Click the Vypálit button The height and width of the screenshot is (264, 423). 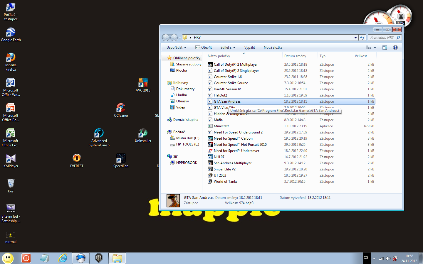click(x=249, y=48)
